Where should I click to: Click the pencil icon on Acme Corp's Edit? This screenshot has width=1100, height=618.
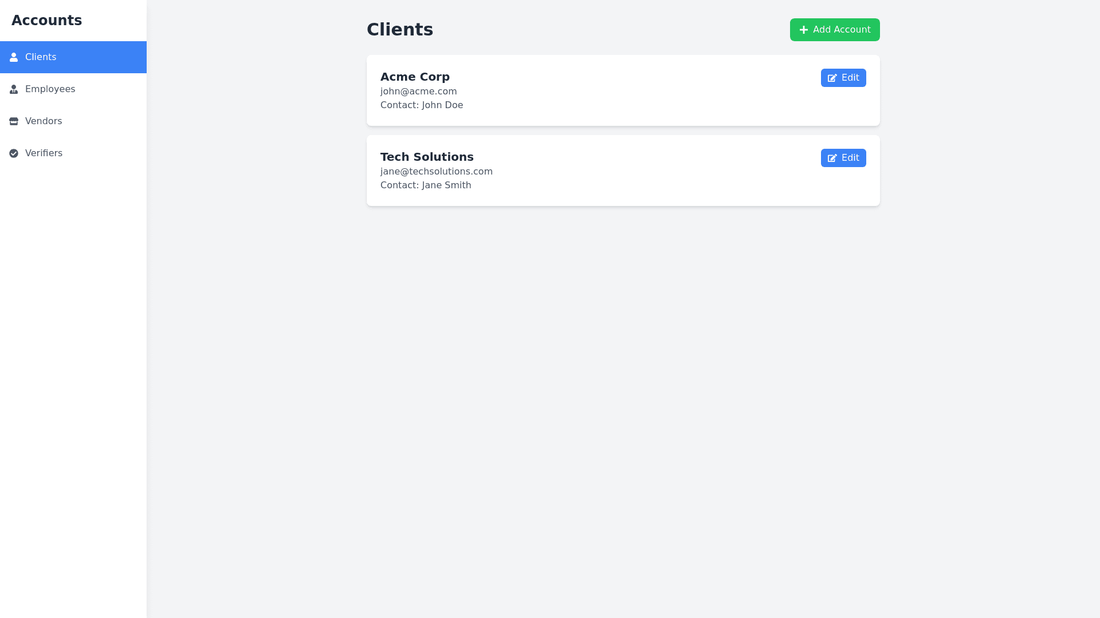point(832,78)
